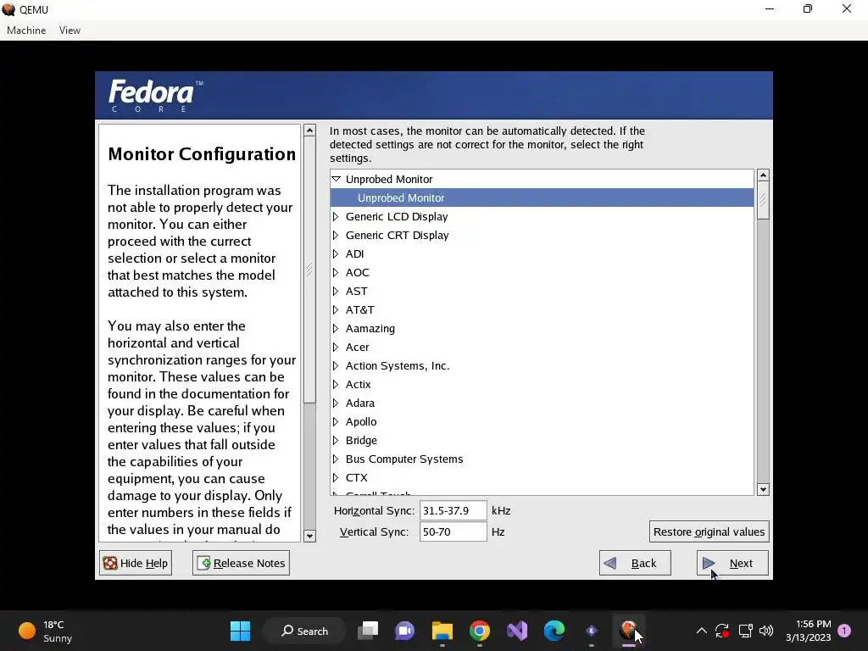
Task: Click the monitor list scrollbar thumb
Action: tap(763, 200)
